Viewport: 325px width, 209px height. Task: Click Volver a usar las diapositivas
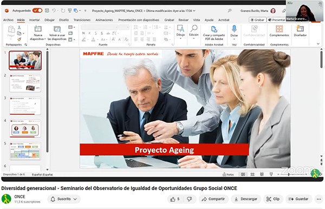57,33
